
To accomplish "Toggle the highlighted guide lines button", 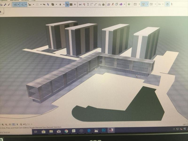I will pyautogui.click(x=15, y=5).
